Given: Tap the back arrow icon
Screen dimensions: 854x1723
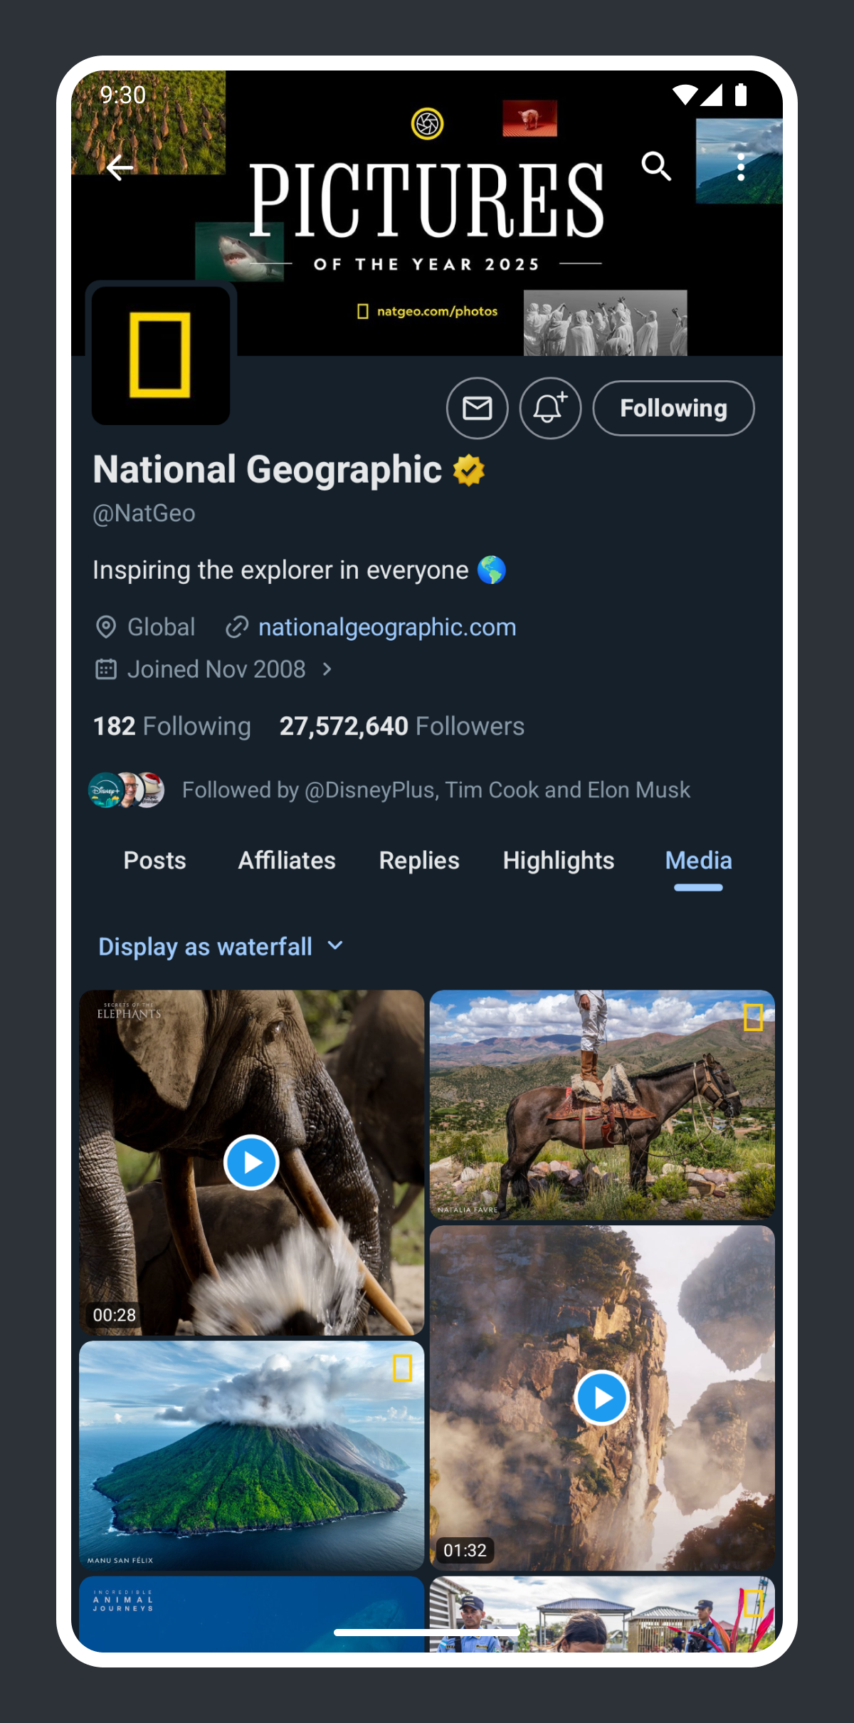Looking at the screenshot, I should [120, 168].
